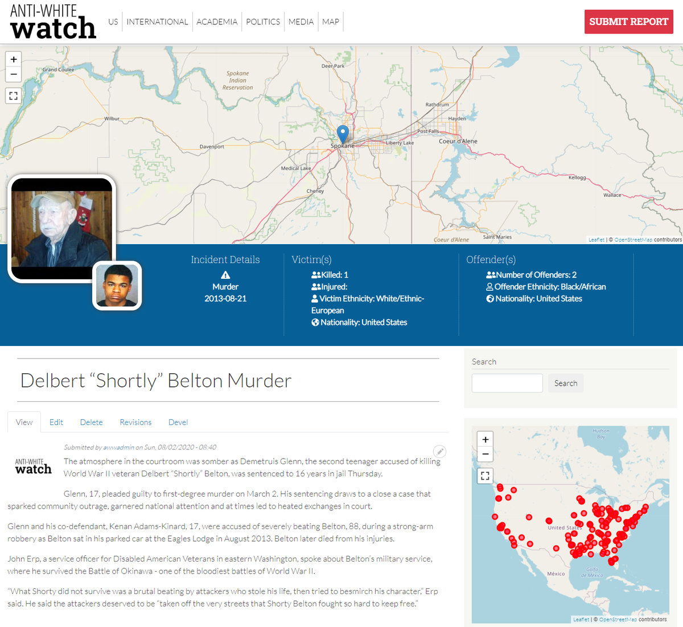Zoom in on the sidebar United States map
Screen dimensions: 683x627
click(x=485, y=439)
